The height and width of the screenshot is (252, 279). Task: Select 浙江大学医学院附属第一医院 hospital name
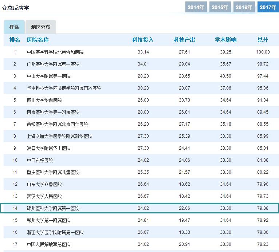tap(55, 232)
